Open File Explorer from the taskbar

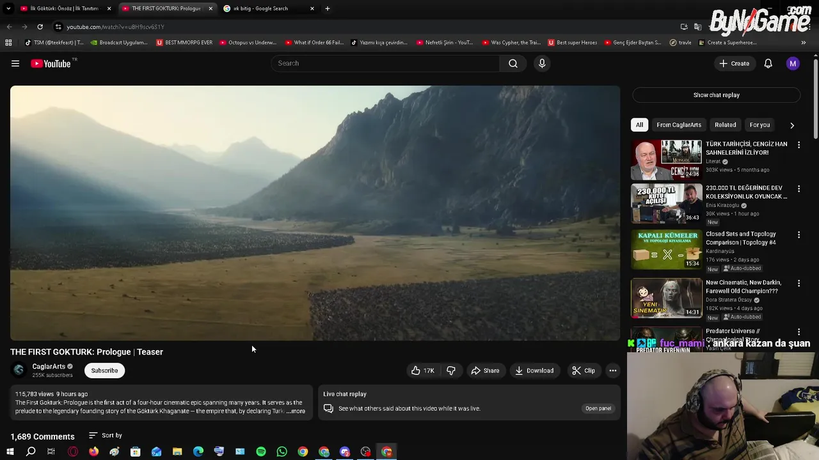[177, 452]
